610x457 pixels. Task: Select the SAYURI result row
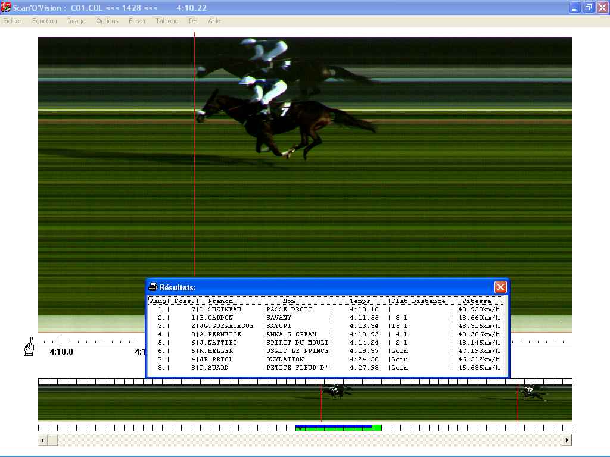(x=326, y=325)
